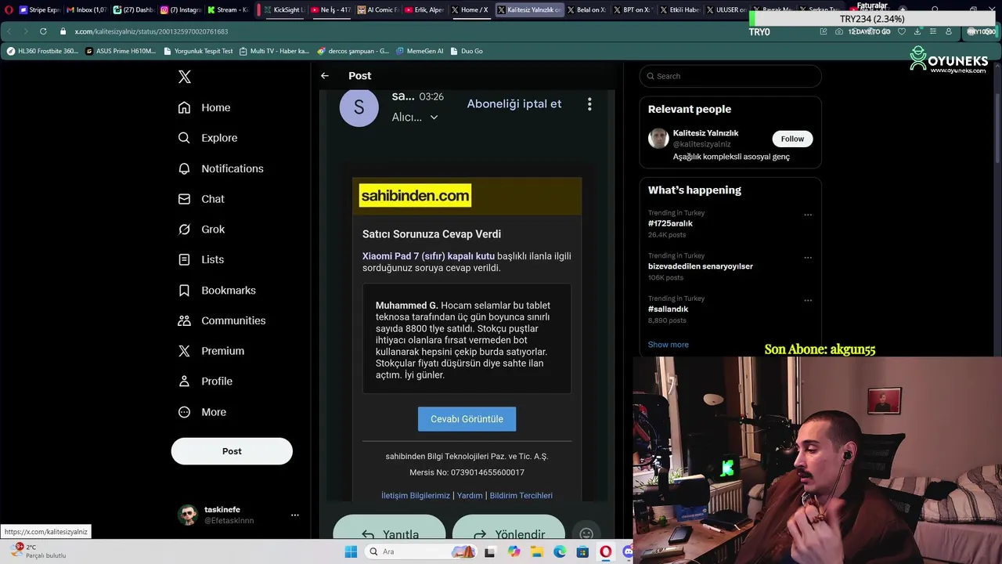Click emoji reaction smiley icon
The image size is (1002, 564).
coord(586,533)
